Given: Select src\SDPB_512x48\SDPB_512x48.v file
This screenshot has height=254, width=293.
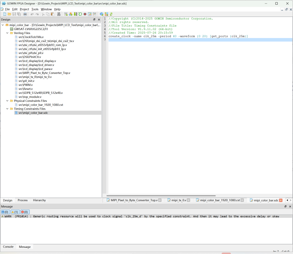Looking at the screenshot, I should coord(41,93).
